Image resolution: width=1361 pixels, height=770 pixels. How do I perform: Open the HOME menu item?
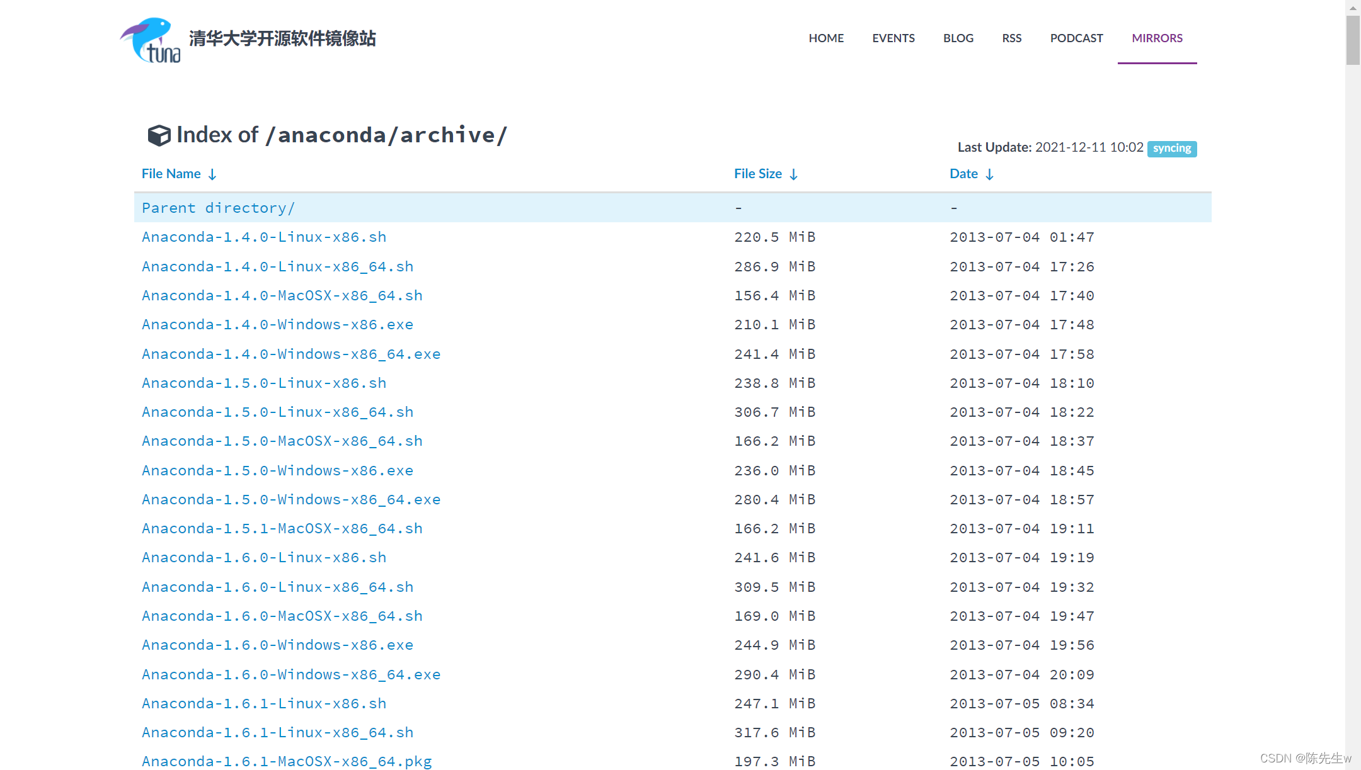(x=825, y=38)
